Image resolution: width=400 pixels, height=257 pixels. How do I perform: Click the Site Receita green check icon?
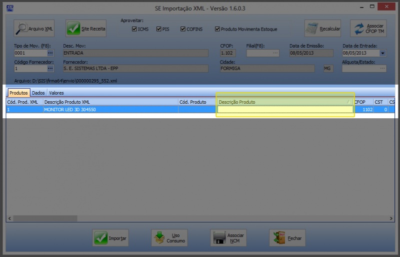[74, 29]
